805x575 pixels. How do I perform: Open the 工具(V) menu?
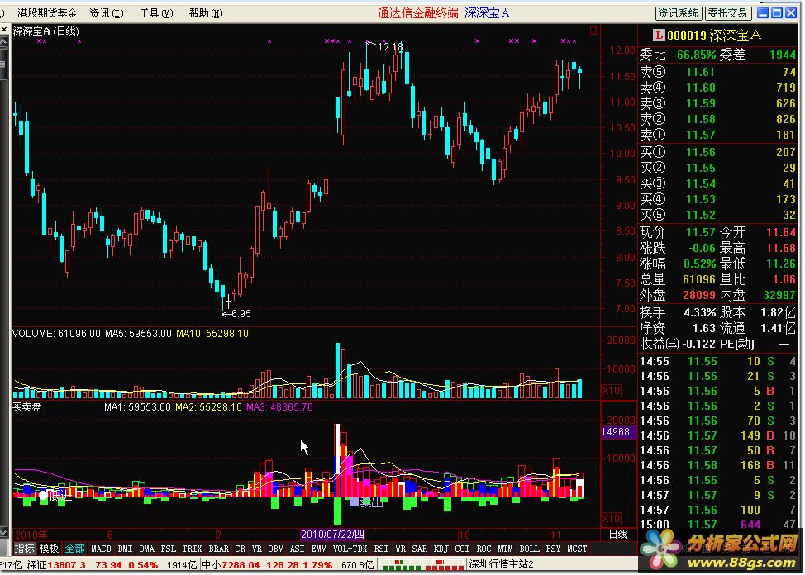[x=156, y=13]
